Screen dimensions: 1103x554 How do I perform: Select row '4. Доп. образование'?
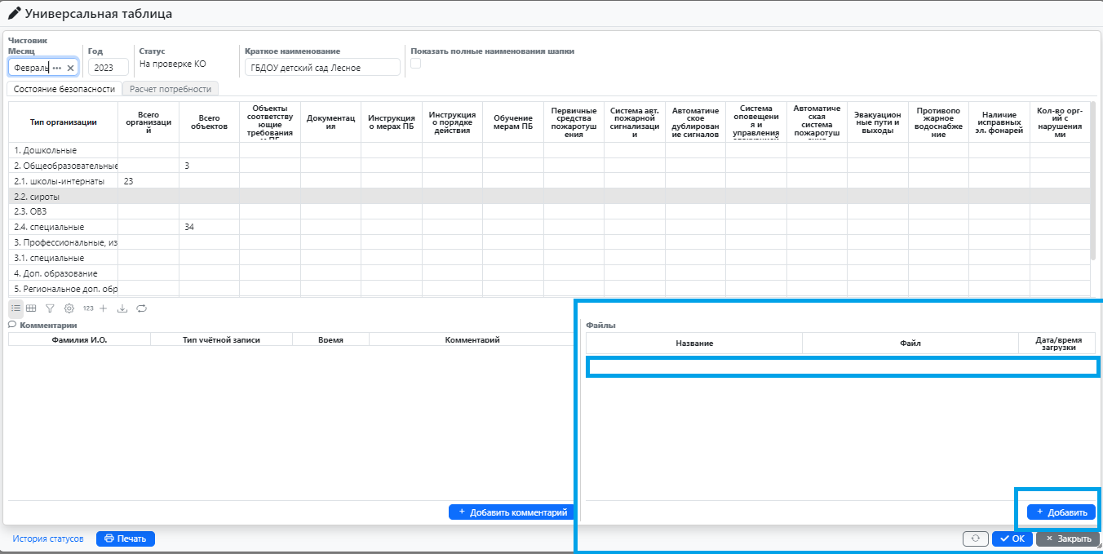550,273
